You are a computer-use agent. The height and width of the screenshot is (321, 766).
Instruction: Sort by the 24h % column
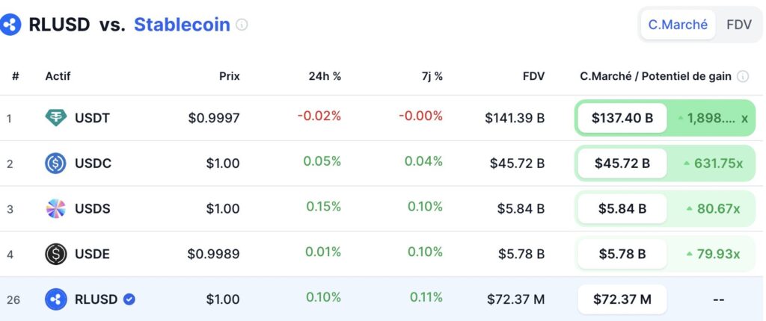325,76
